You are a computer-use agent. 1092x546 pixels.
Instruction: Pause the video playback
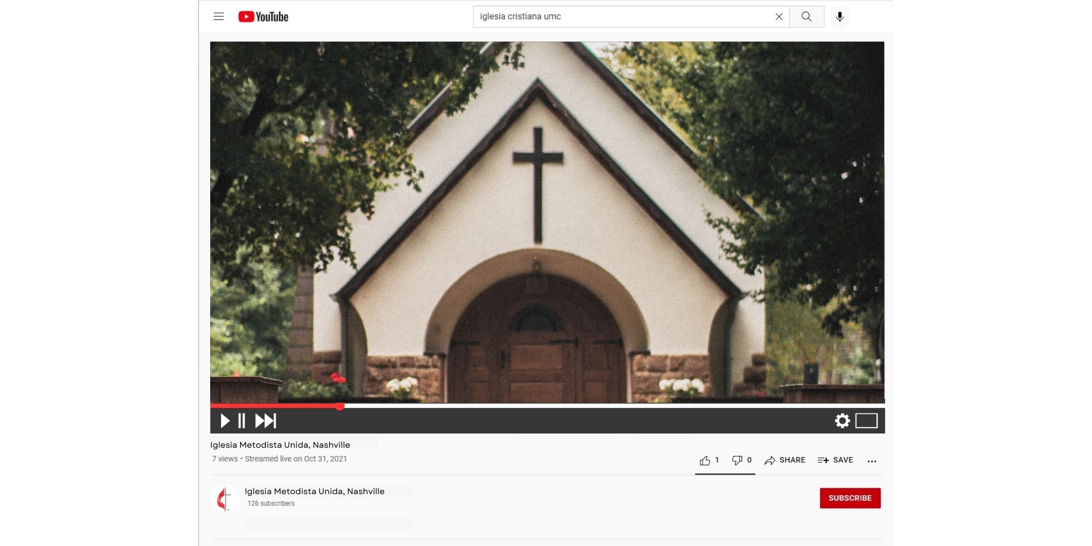(241, 420)
